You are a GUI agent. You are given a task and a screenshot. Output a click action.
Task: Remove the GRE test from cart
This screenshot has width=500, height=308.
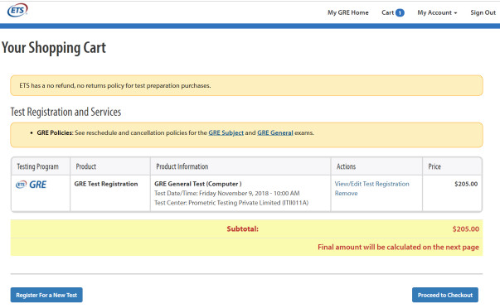click(x=346, y=194)
